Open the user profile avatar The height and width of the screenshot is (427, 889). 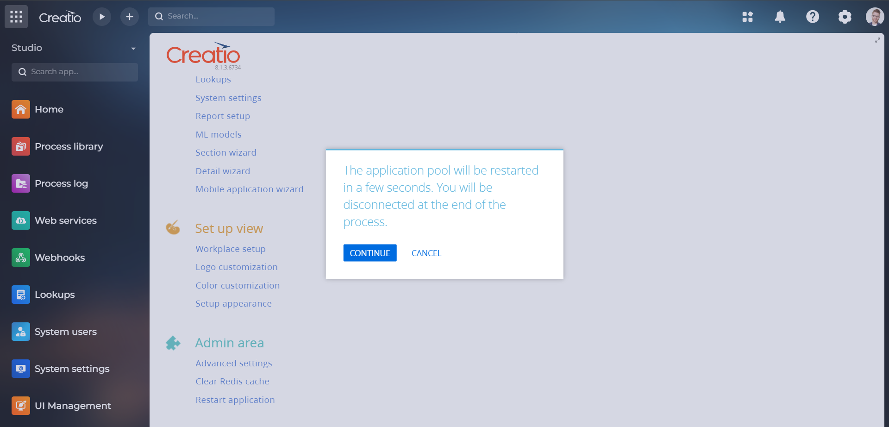click(875, 17)
